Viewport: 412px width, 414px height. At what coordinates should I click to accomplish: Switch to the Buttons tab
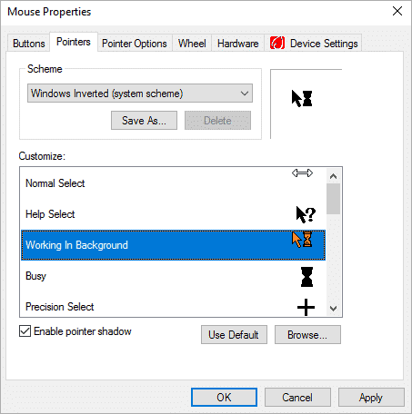(29, 44)
